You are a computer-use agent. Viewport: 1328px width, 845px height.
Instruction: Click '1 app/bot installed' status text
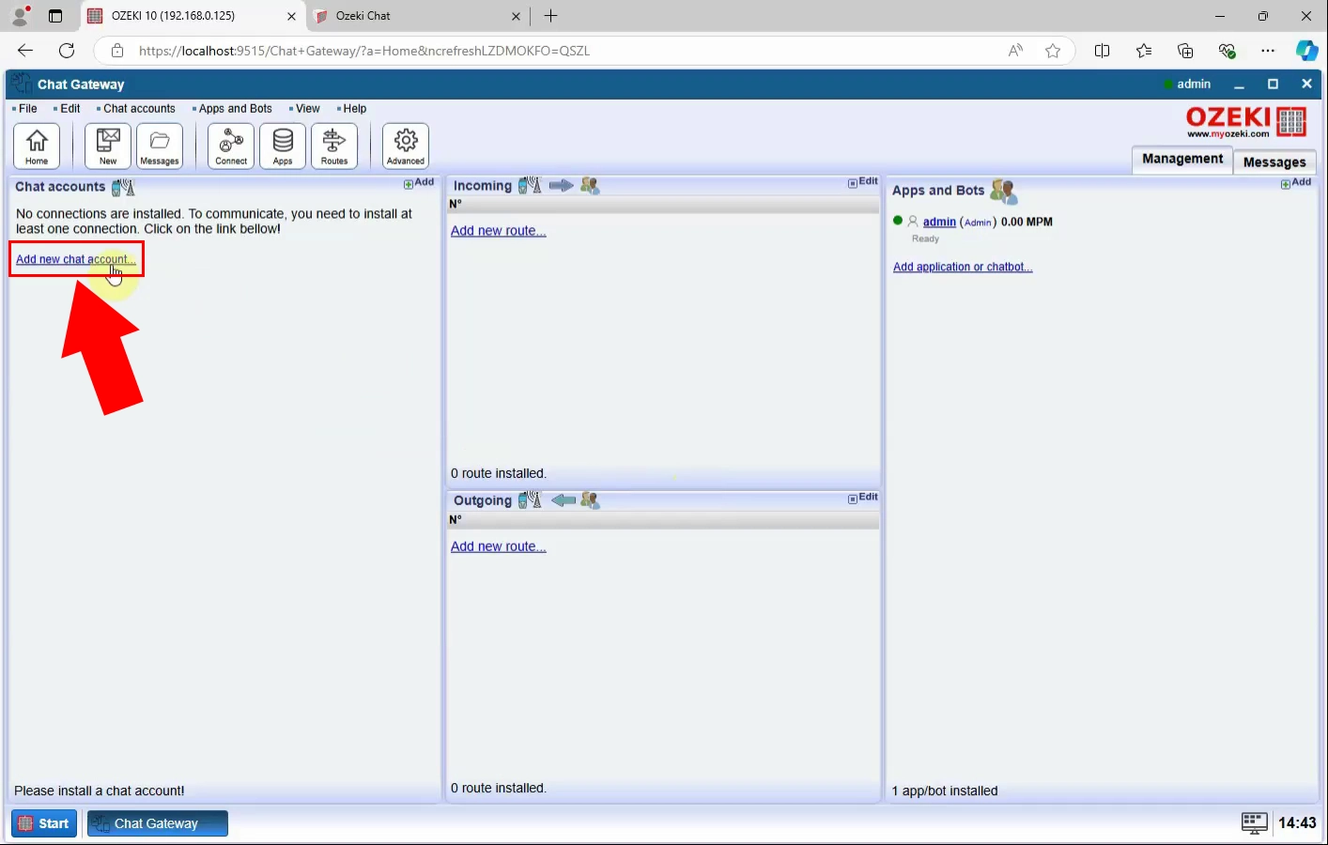(x=945, y=791)
